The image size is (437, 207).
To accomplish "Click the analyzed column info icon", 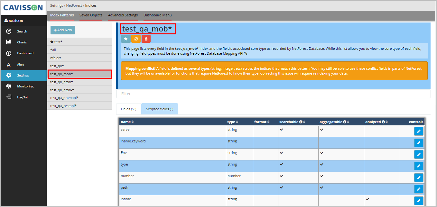I will (383, 122).
